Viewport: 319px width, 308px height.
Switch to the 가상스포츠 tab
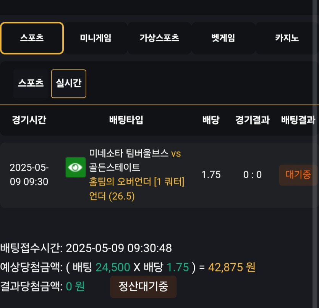[x=159, y=38]
